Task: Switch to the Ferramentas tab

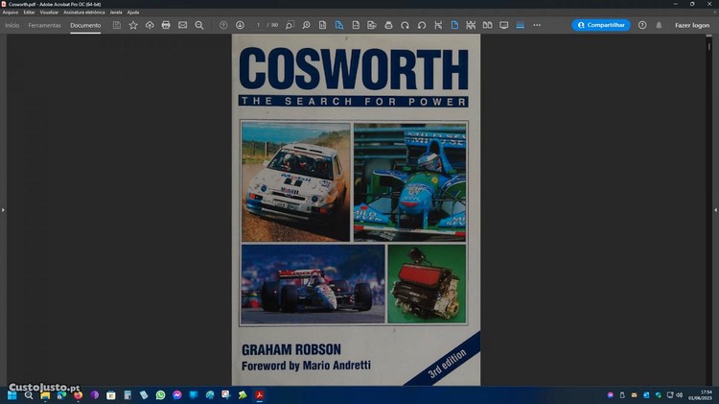Action: tap(44, 25)
